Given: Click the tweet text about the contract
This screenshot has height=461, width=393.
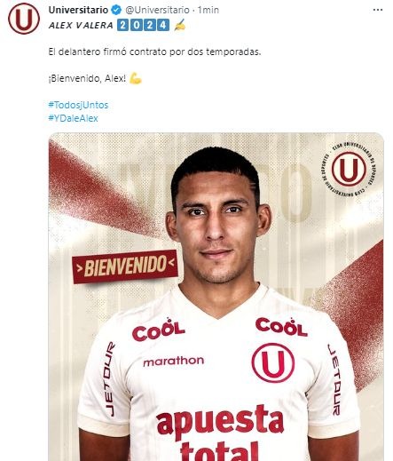Looking at the screenshot, I should point(154,52).
